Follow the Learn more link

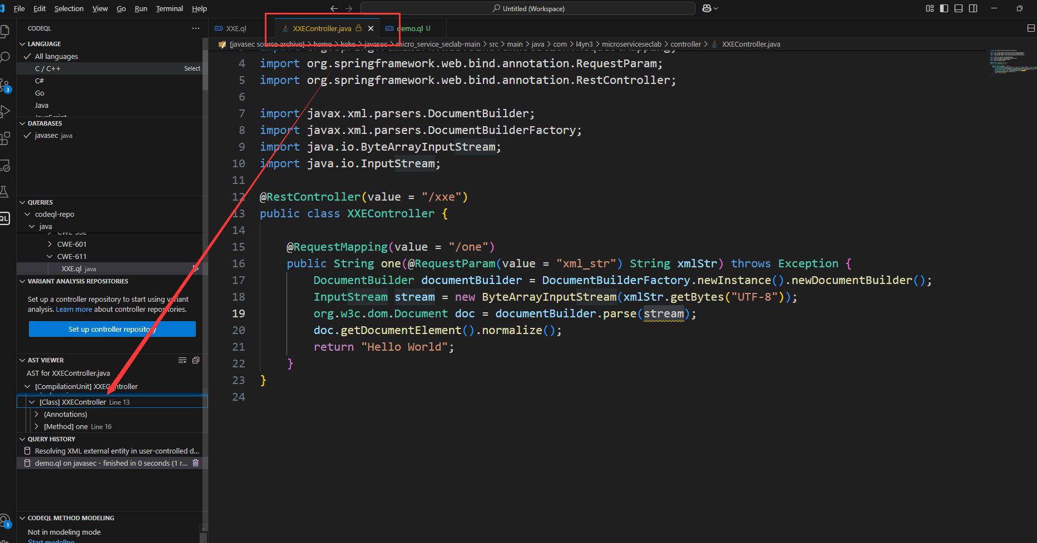pos(74,310)
